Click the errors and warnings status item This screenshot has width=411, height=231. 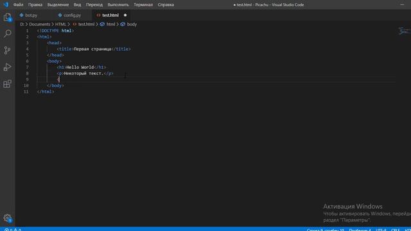point(13,230)
